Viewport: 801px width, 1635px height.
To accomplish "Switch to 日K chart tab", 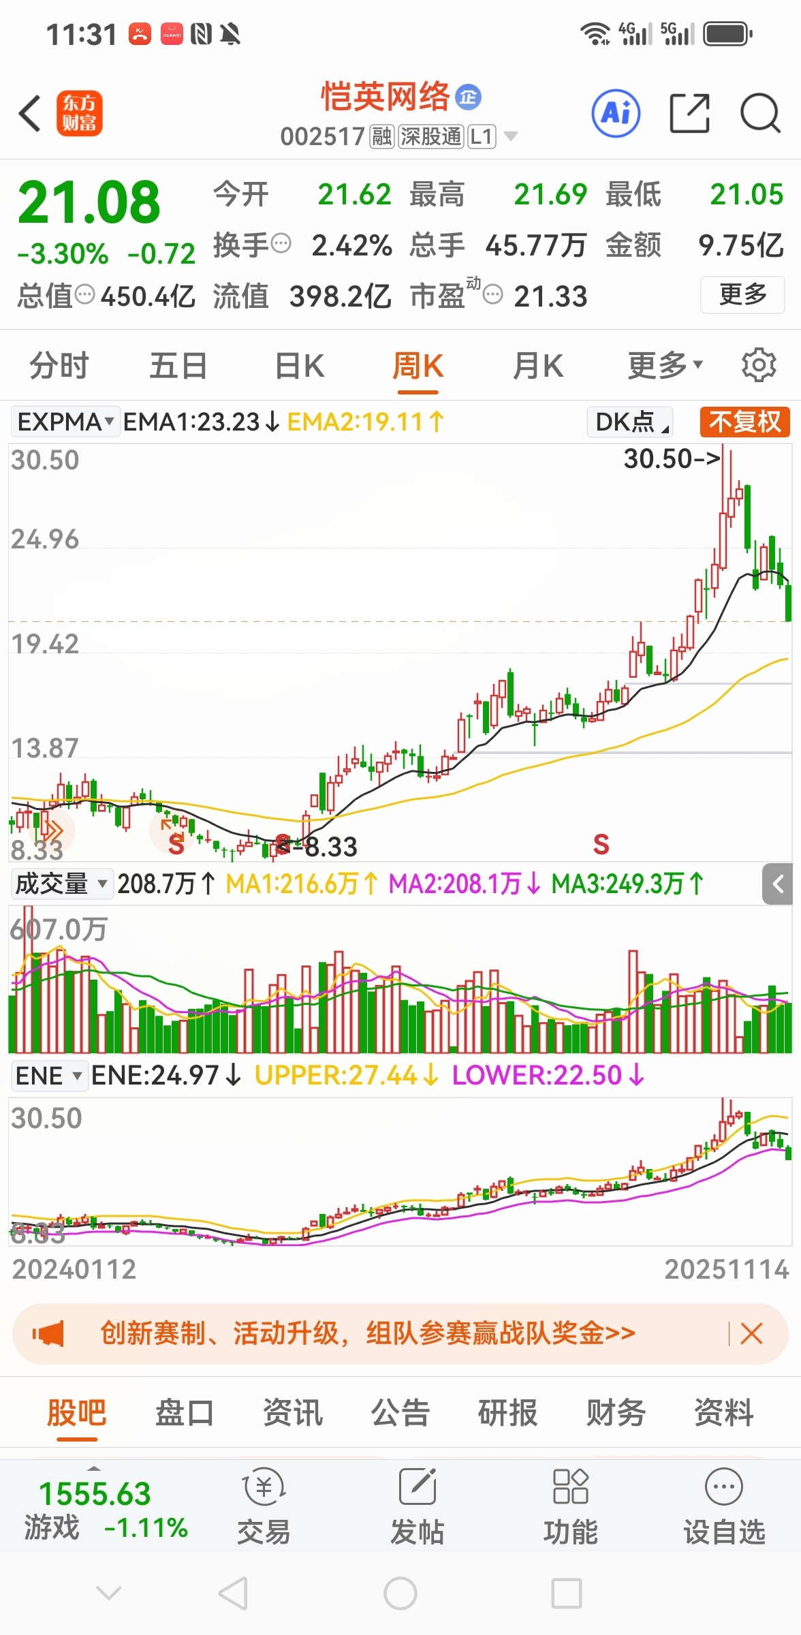I will click(x=299, y=366).
